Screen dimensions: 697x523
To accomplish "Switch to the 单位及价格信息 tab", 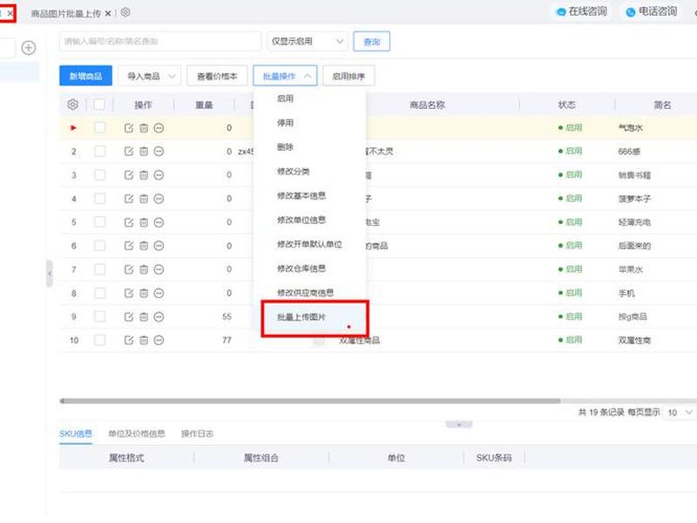I will tap(137, 433).
